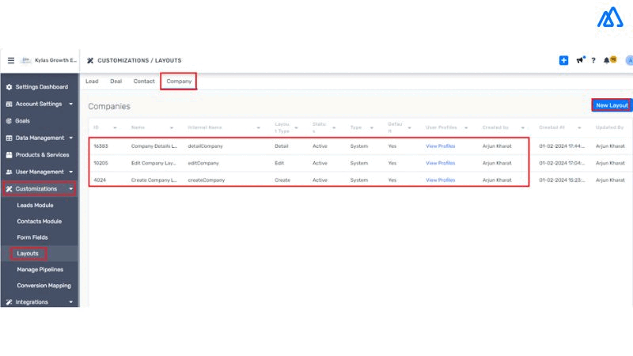Image resolution: width=633 pixels, height=356 pixels.
Task: Click the help question mark icon
Action: coord(593,60)
